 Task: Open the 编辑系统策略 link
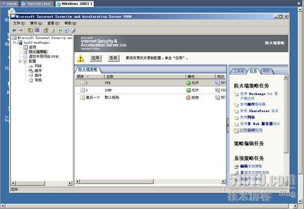coord(251,166)
